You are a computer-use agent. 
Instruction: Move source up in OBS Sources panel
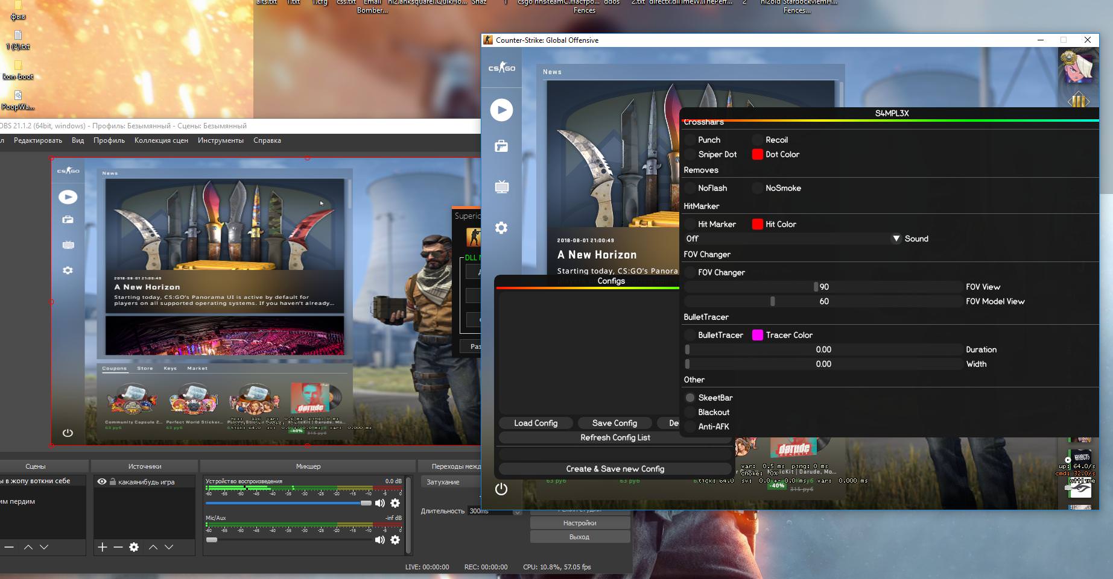click(153, 547)
